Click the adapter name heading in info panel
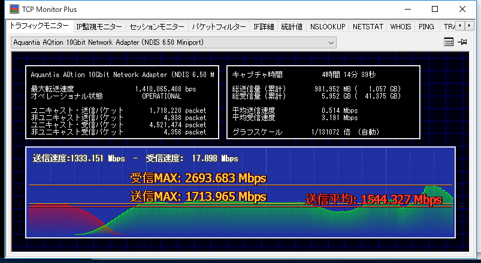Image resolution: width=481 pixels, height=263 pixels. pyautogui.click(x=122, y=74)
